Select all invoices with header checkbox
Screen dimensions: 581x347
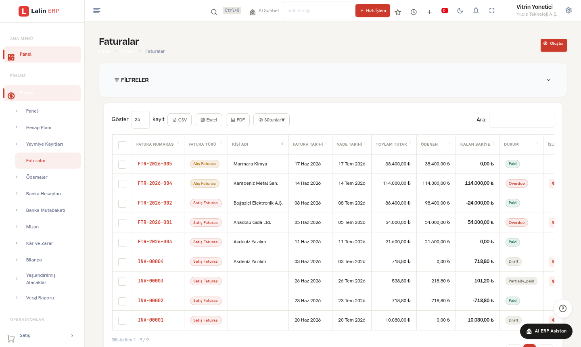pos(122,145)
